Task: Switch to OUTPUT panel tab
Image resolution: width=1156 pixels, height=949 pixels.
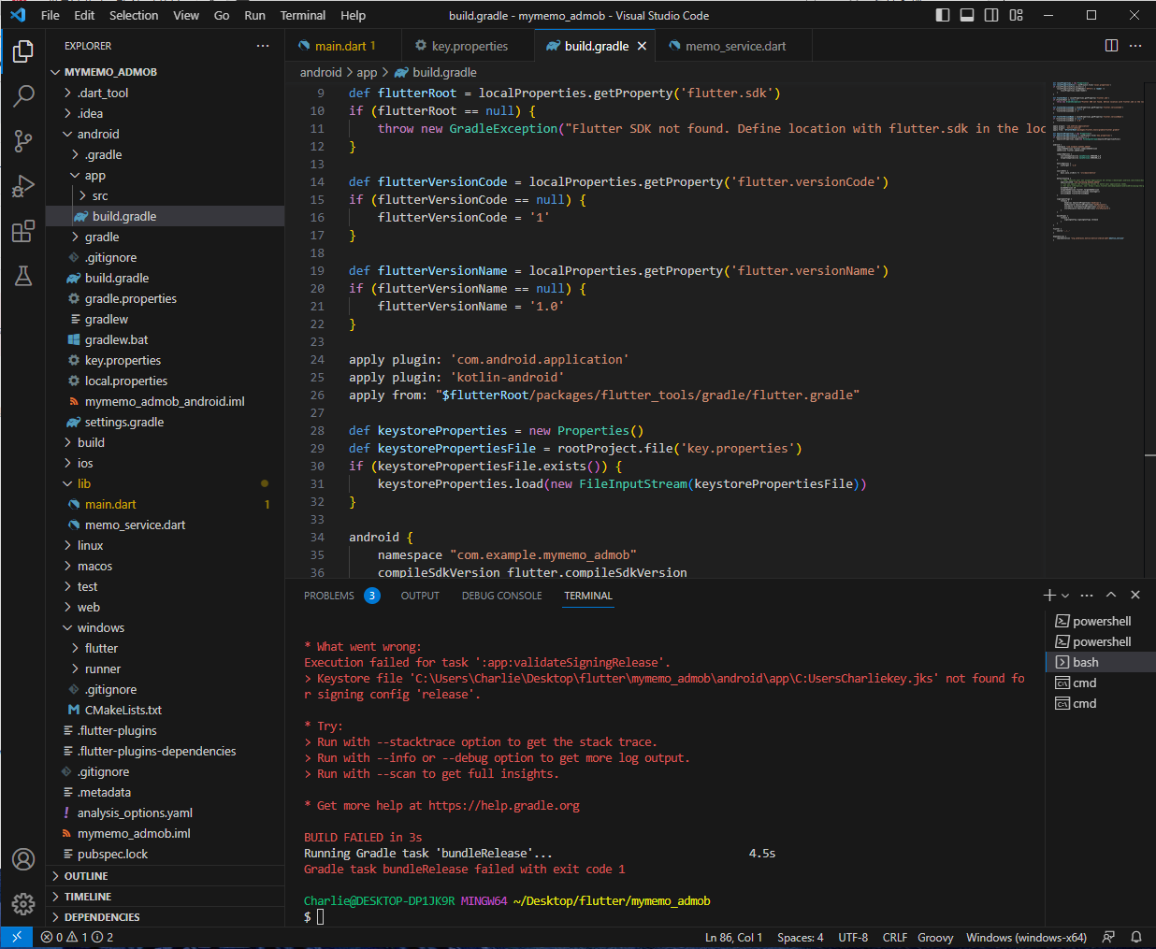Action: point(420,596)
